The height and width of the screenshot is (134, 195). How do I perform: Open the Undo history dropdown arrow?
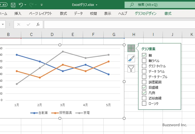pos(25,5)
